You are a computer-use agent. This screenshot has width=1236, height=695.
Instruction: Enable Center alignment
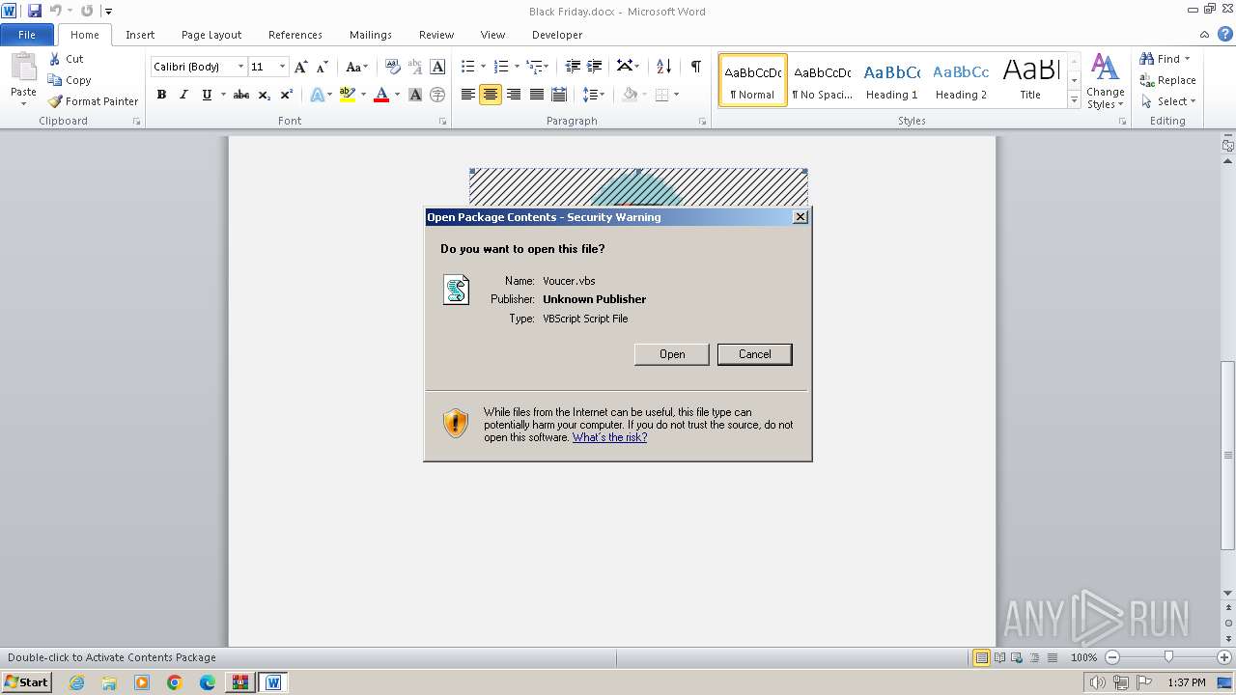click(491, 95)
